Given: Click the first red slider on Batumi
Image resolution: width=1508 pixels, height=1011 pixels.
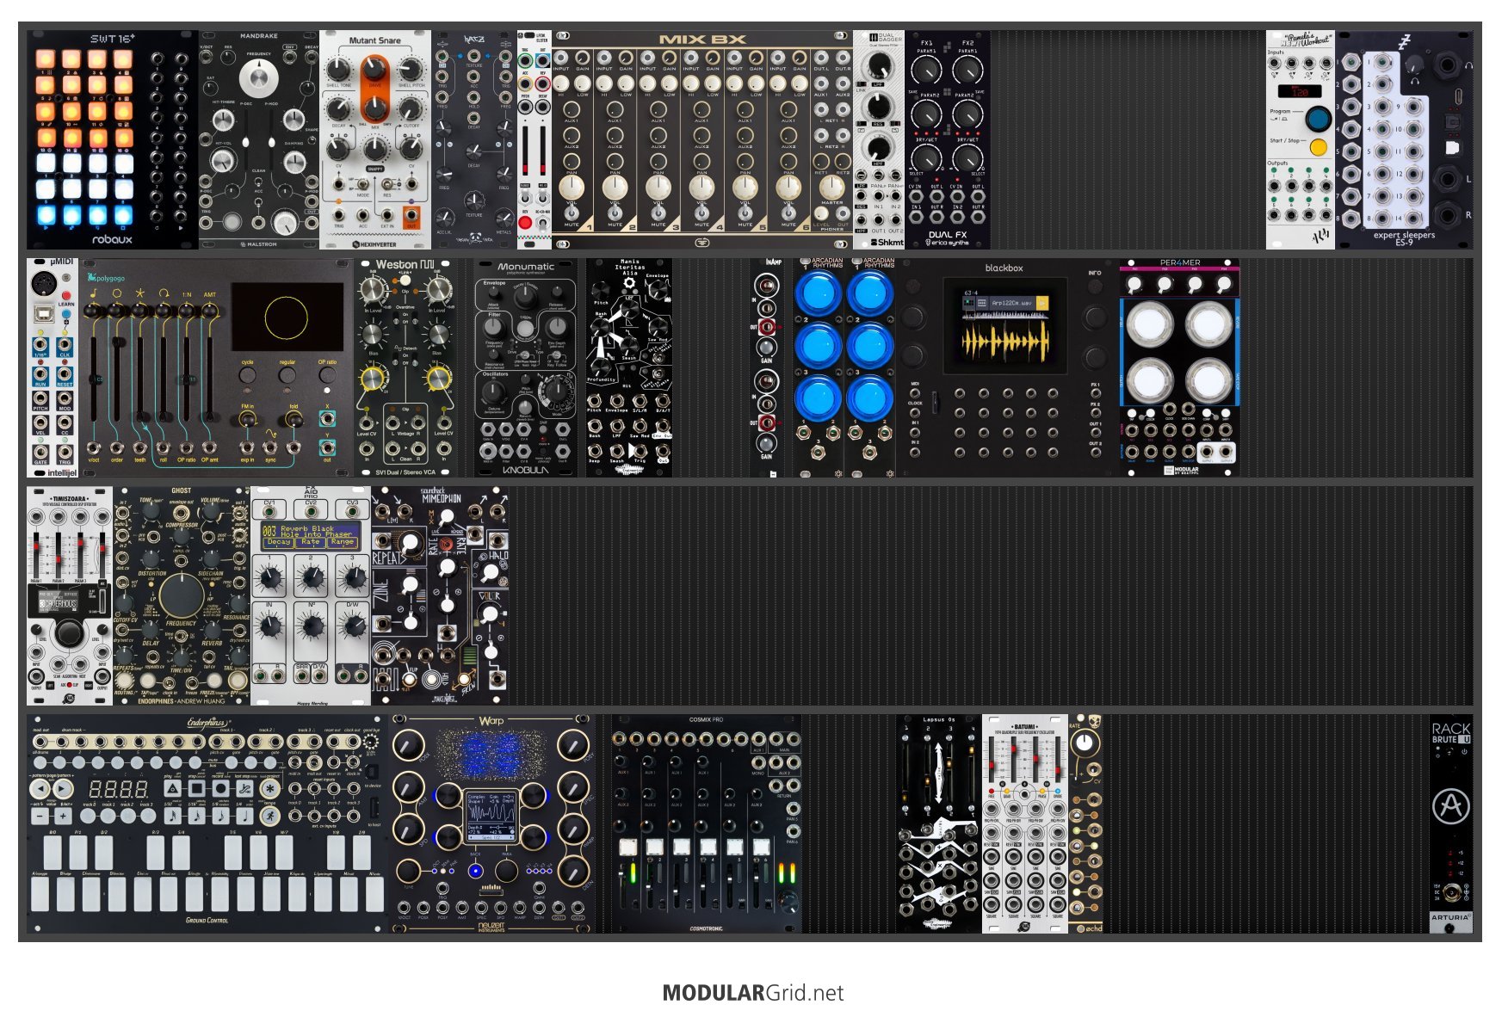Looking at the screenshot, I should 993,763.
